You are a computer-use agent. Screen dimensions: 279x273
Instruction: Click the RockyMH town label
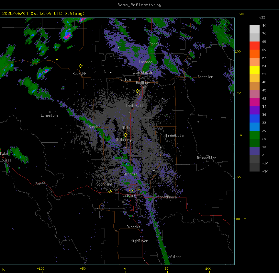click(x=79, y=74)
